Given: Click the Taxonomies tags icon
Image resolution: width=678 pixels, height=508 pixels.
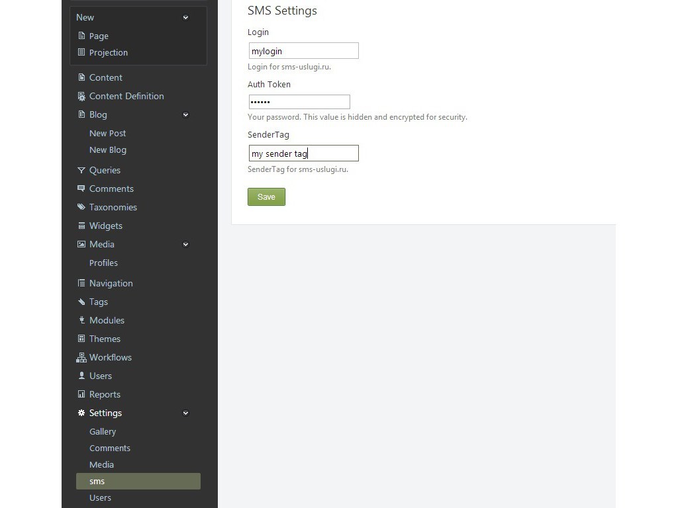Looking at the screenshot, I should point(81,207).
